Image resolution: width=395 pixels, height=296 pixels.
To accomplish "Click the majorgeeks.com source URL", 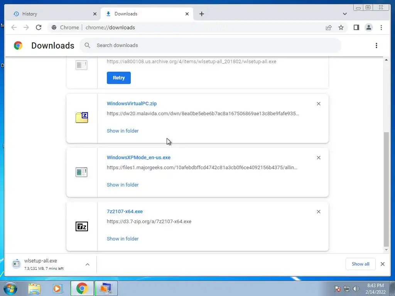I will click(202, 167).
